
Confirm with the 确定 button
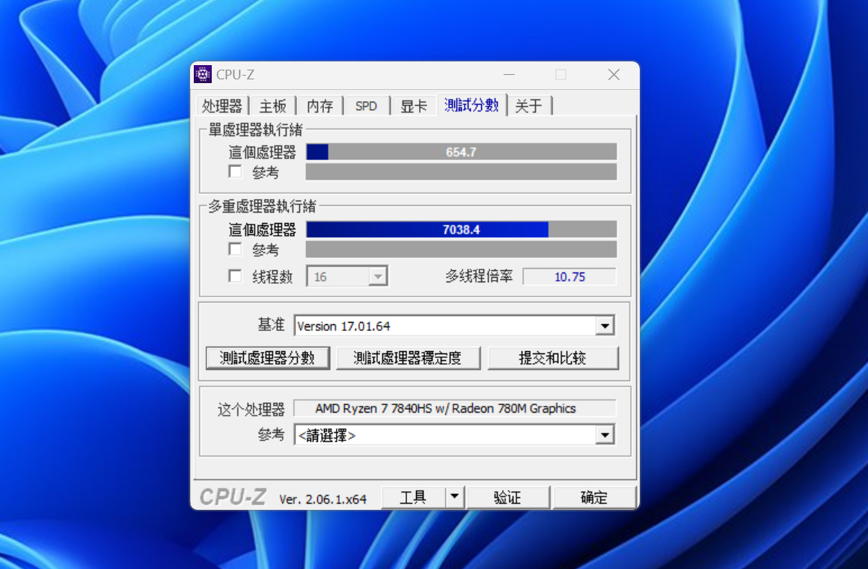tap(594, 497)
